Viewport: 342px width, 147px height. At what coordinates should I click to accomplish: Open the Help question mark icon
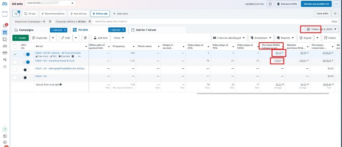click(5, 129)
